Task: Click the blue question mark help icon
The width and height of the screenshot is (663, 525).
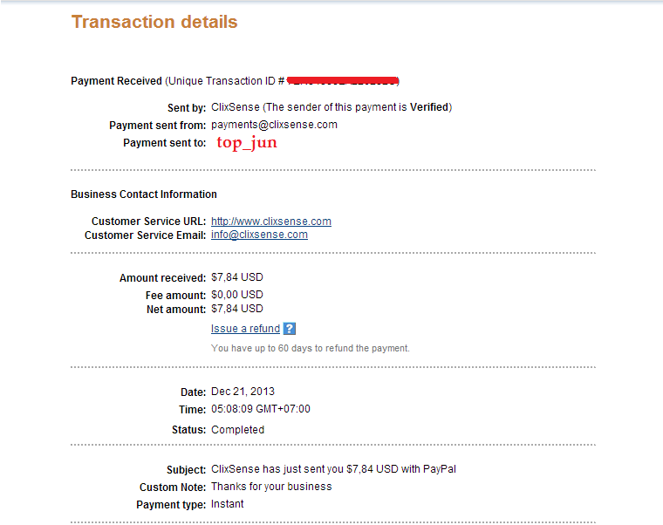Action: [290, 329]
